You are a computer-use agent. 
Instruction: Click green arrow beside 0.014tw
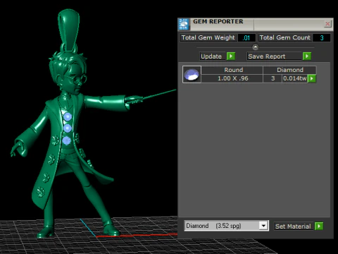pos(312,78)
